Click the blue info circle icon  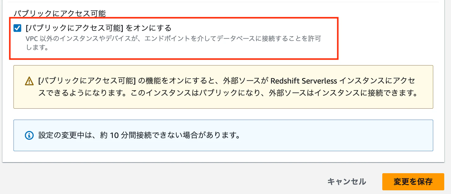pos(29,135)
